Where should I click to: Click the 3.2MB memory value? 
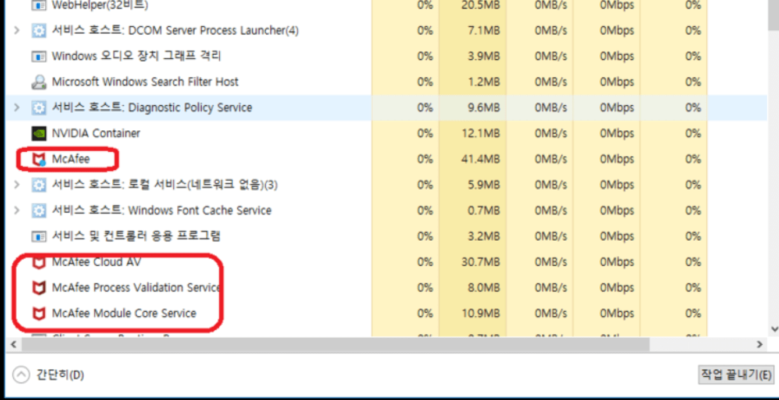(484, 236)
